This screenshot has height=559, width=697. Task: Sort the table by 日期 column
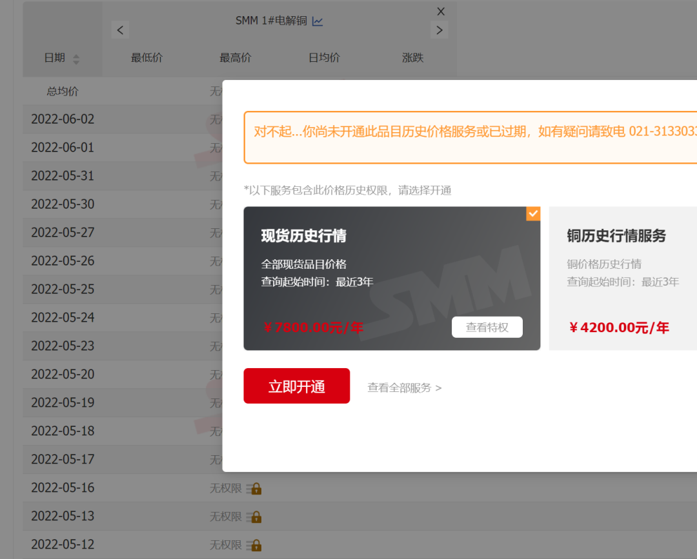pos(76,59)
